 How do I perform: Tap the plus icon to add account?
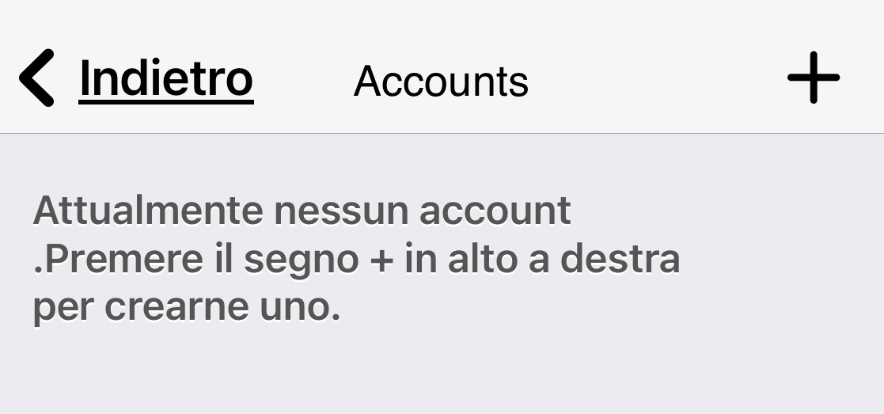pos(814,78)
